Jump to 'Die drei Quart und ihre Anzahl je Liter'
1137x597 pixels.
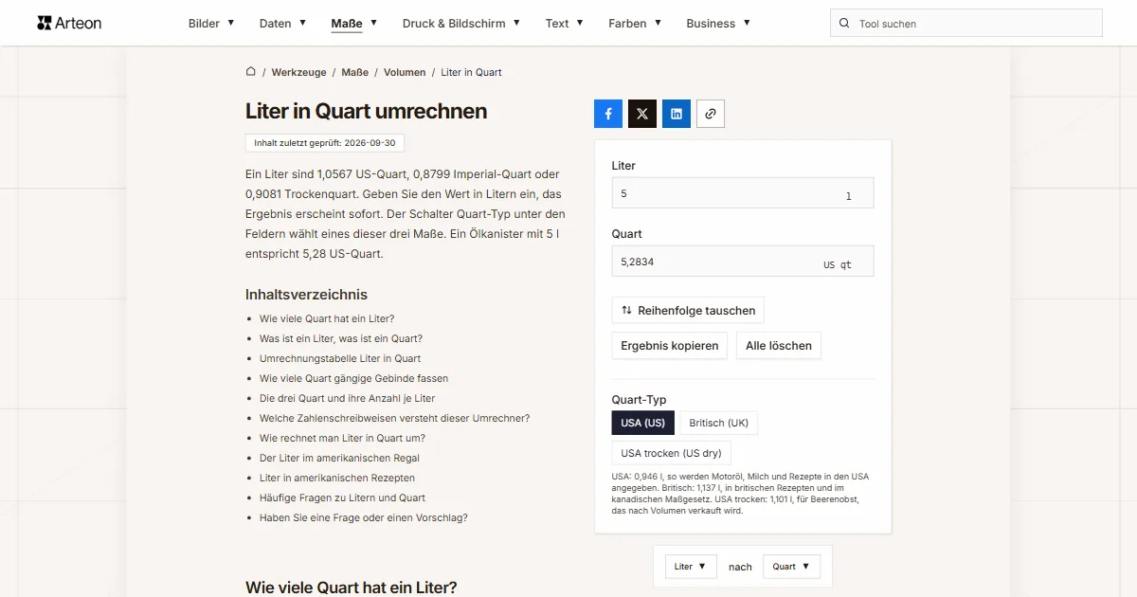click(x=348, y=398)
